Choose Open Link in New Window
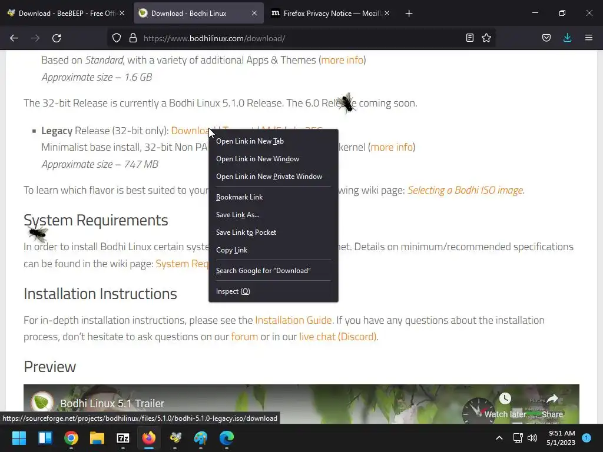Image resolution: width=603 pixels, height=452 pixels. tap(273, 159)
